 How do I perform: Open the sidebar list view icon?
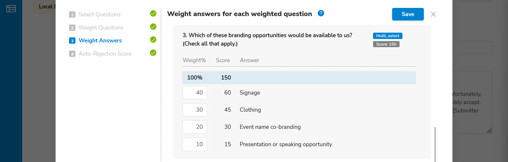pos(11,9)
